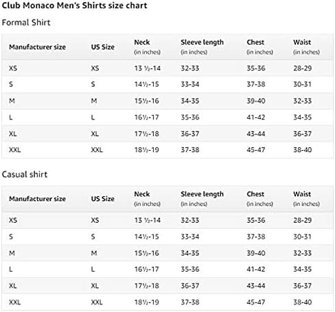
Task: Click Formal Shirt chest value 41-42
Action: (256, 117)
